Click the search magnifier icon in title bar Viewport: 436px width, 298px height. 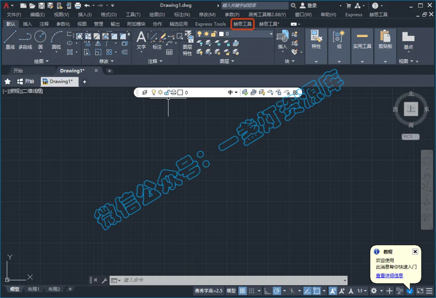pyautogui.click(x=293, y=5)
